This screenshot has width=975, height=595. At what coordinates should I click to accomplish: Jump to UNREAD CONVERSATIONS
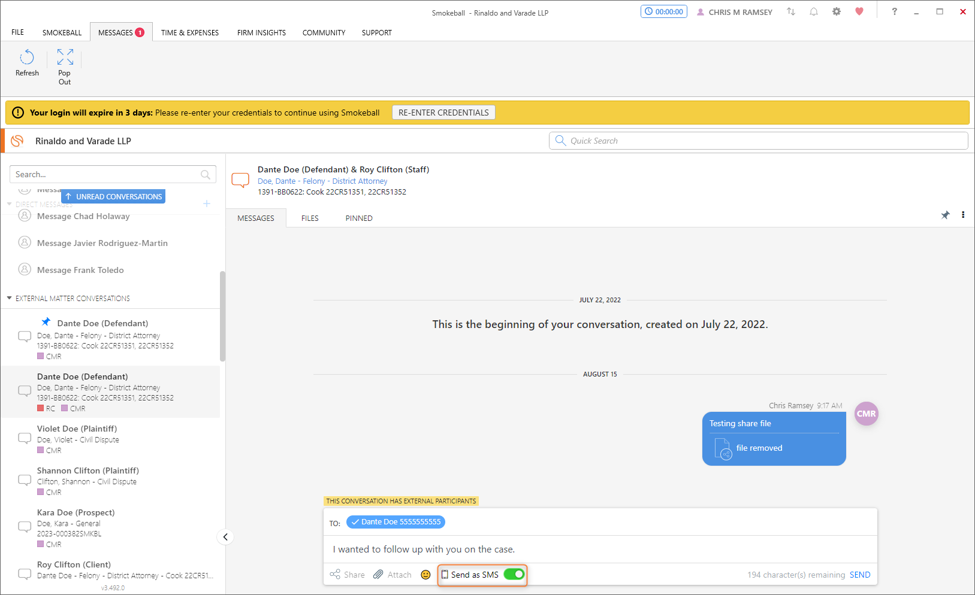pos(113,196)
